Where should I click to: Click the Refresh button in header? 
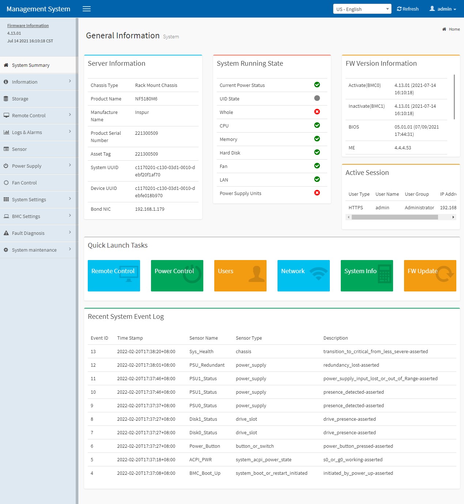click(x=408, y=9)
